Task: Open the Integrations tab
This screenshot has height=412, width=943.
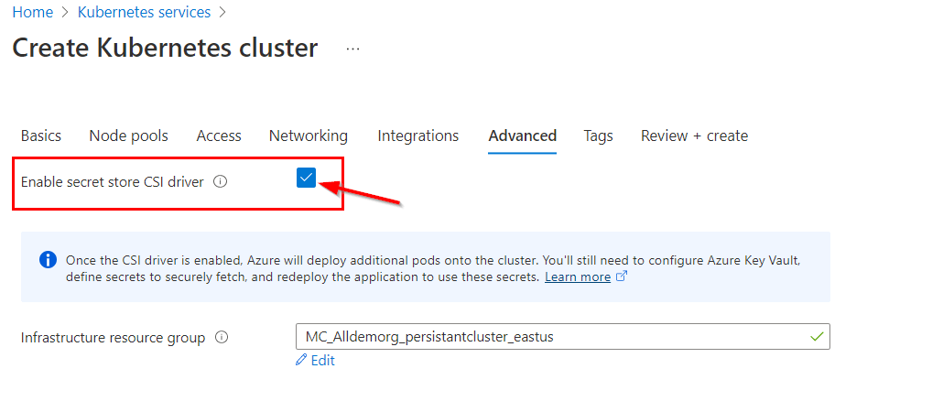Action: tap(417, 136)
